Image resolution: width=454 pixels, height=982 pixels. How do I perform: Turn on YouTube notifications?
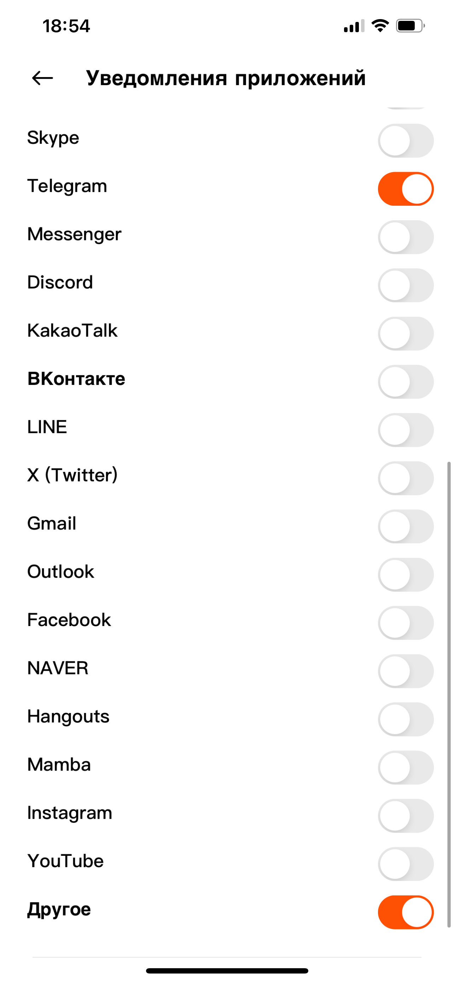pos(406,864)
